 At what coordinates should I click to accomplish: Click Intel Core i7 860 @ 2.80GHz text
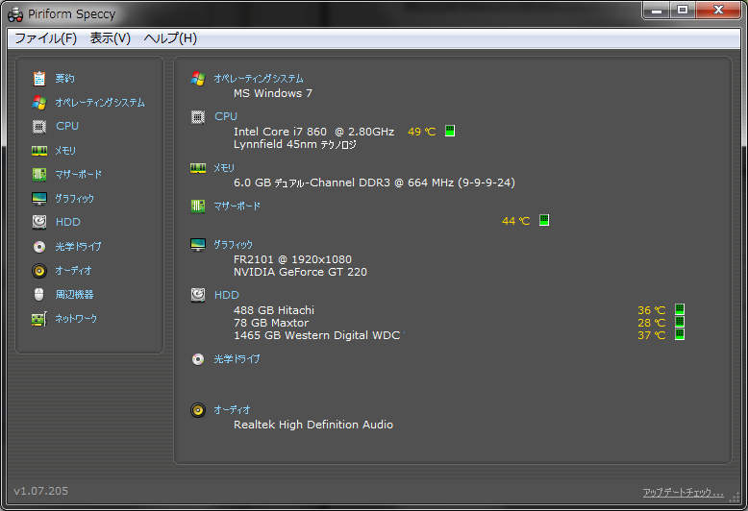click(x=313, y=132)
